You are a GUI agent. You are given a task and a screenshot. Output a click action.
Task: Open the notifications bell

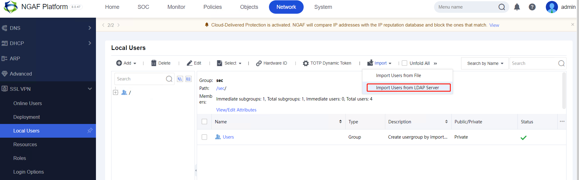pyautogui.click(x=517, y=7)
